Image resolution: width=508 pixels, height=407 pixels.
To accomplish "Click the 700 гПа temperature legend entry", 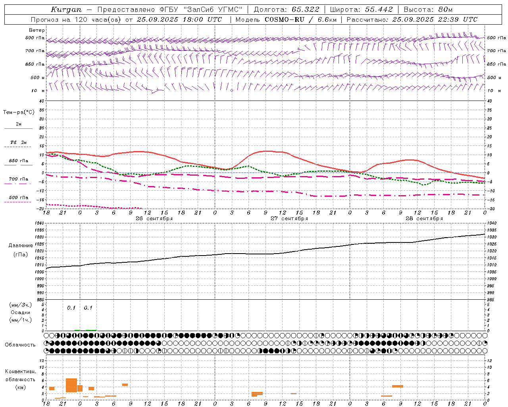I will point(18,181).
